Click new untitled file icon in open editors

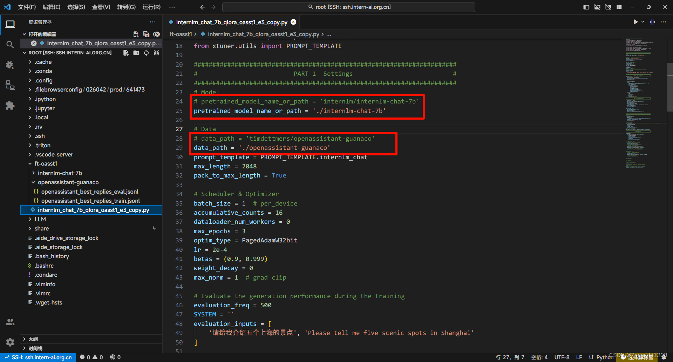(136, 34)
